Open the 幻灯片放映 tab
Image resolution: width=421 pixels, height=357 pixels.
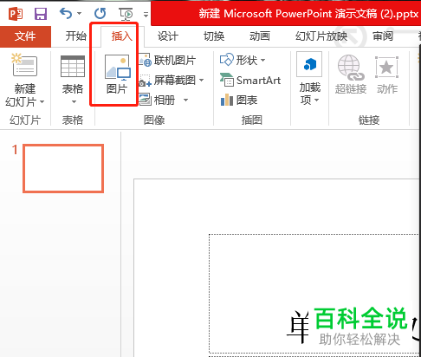[x=321, y=36]
